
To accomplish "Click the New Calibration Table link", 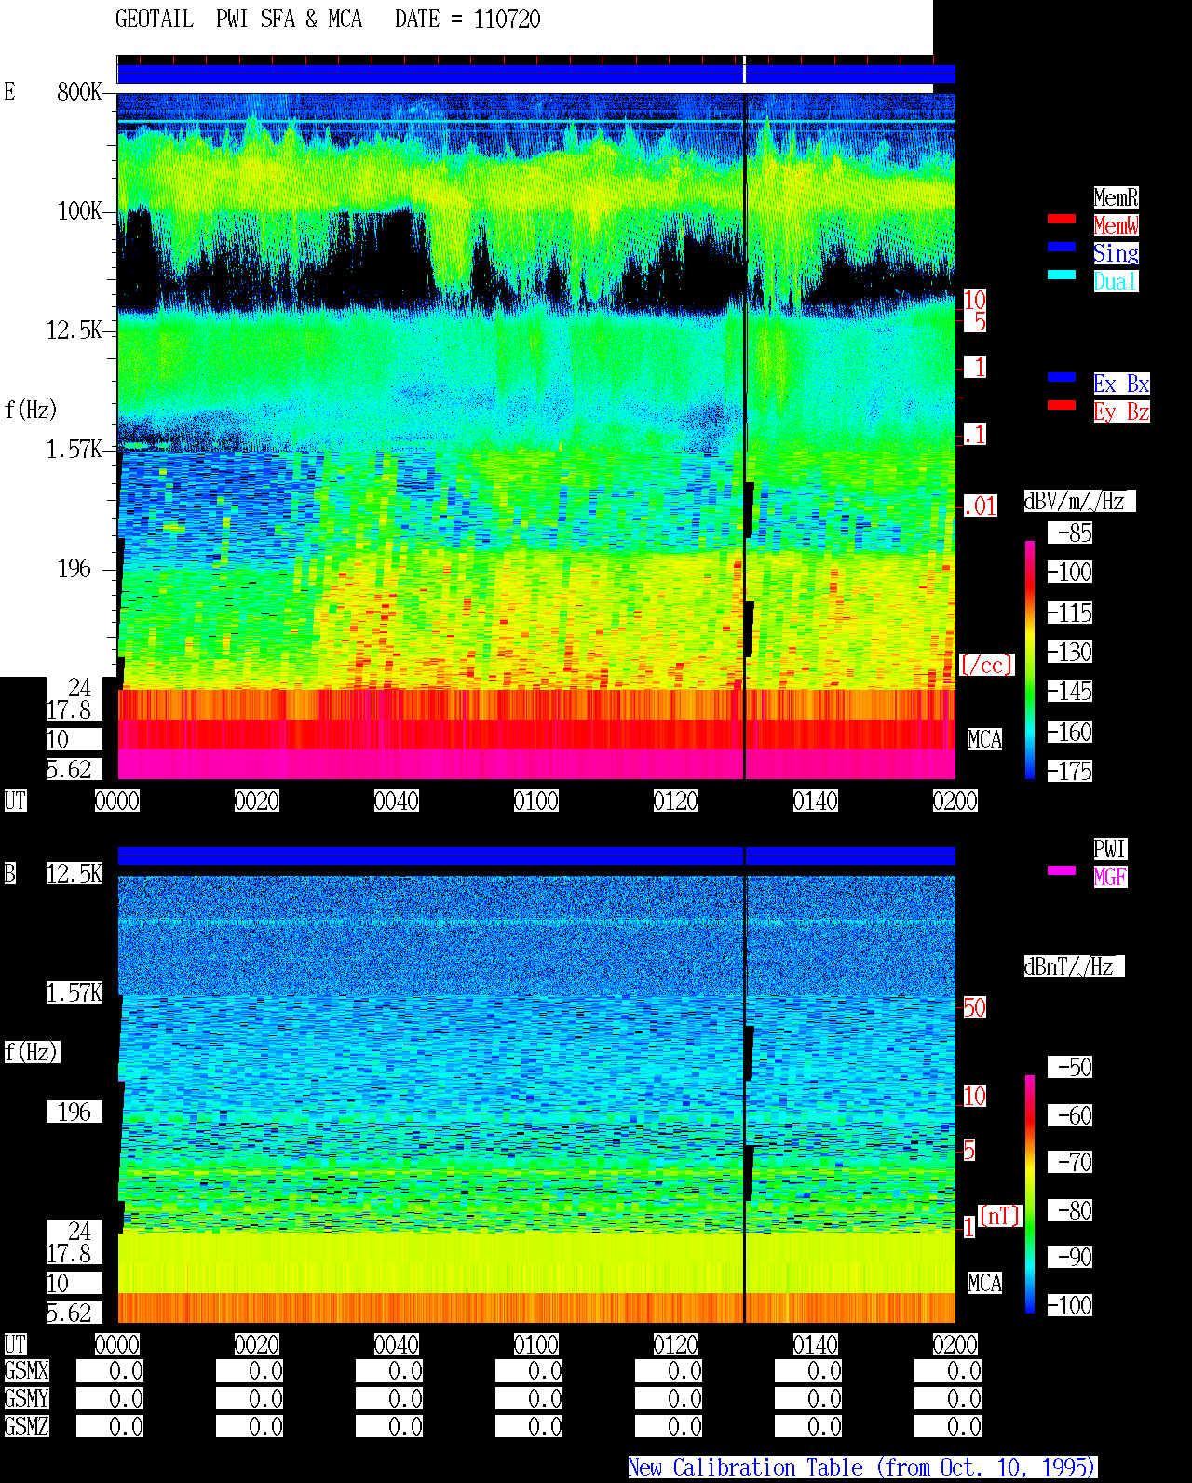I will coord(862,1467).
